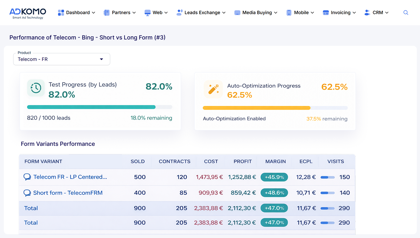
Task: Open Short form - TelecomFRM variant link
Action: tap(68, 193)
